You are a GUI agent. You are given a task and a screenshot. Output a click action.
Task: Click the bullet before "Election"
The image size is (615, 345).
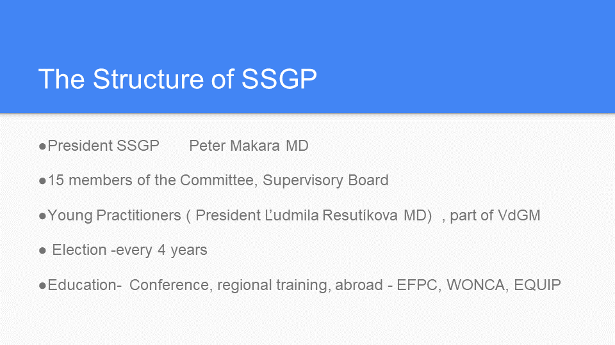tap(43, 250)
